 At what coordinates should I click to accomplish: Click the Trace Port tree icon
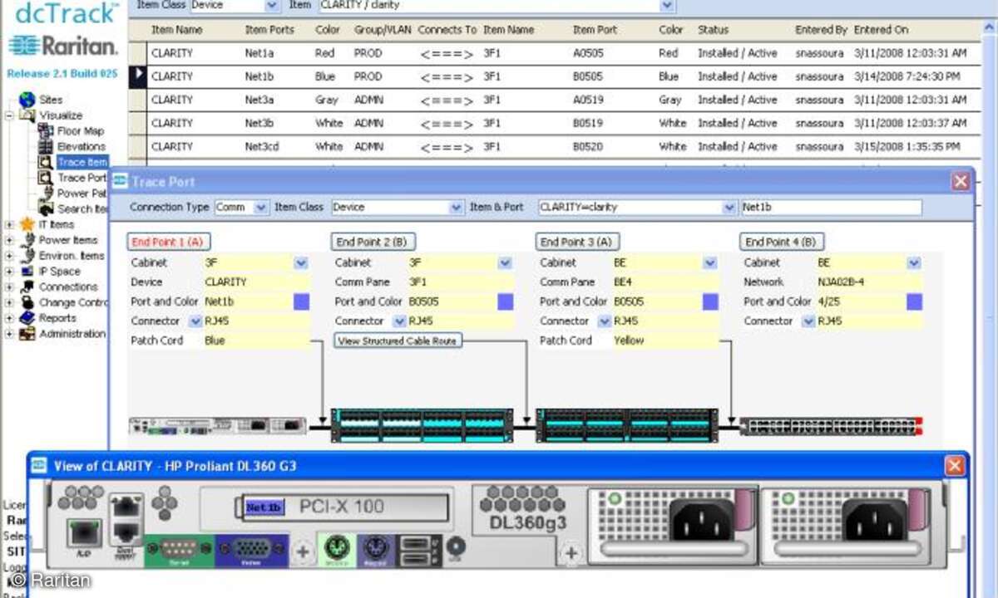click(45, 178)
